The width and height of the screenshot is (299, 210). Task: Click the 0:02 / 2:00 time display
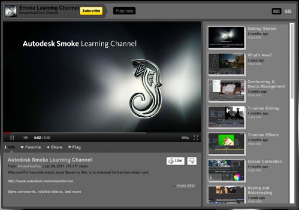(42, 138)
